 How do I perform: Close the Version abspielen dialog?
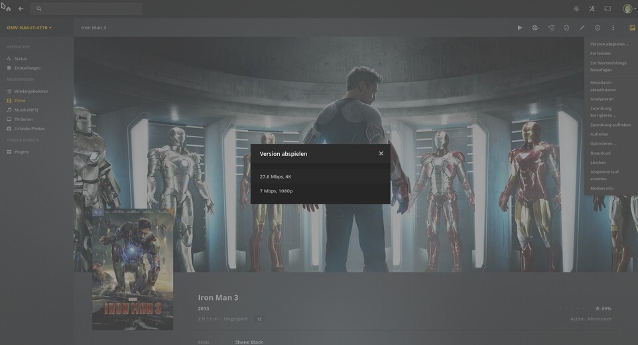[381, 153]
